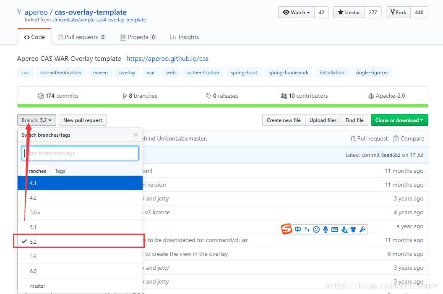Select branch 4.1 in the list
443x294 pixels.
(x=80, y=183)
